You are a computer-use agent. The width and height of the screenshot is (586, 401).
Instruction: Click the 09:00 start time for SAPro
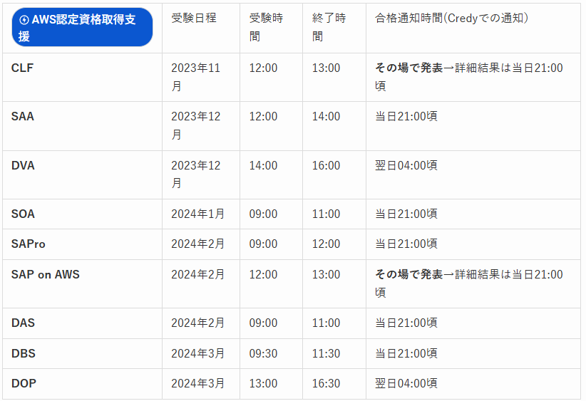pyautogui.click(x=264, y=244)
